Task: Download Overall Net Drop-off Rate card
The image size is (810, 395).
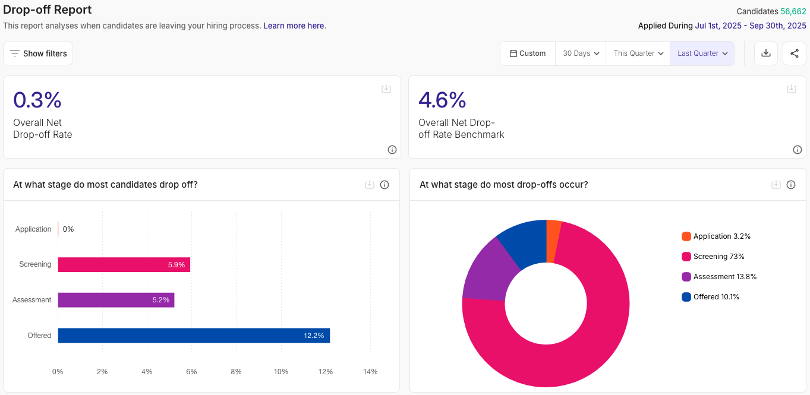Action: coord(386,89)
